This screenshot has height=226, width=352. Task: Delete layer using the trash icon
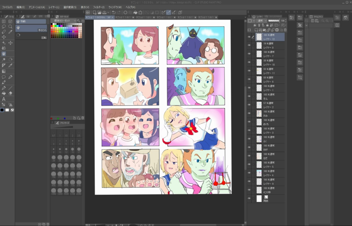click(x=285, y=30)
